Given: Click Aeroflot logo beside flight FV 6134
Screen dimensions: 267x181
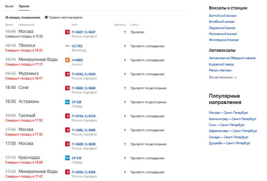Looking at the screenshot, I should tap(68, 116).
